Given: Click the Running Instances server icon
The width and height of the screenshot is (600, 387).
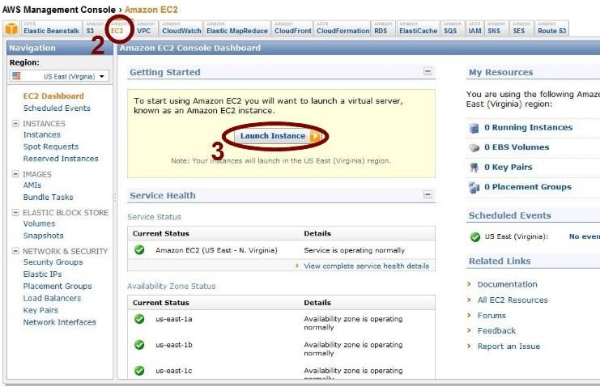Looking at the screenshot, I should click(x=474, y=128).
